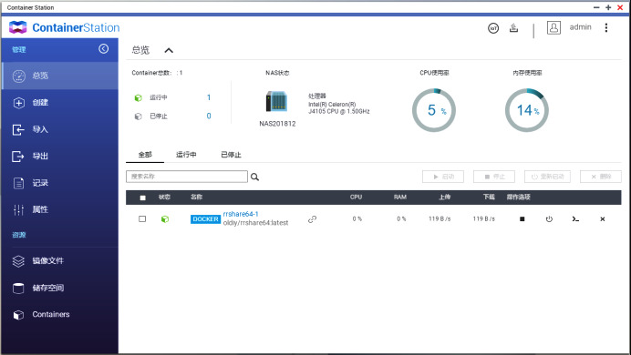Open the three-dot more options menu

[x=606, y=27]
